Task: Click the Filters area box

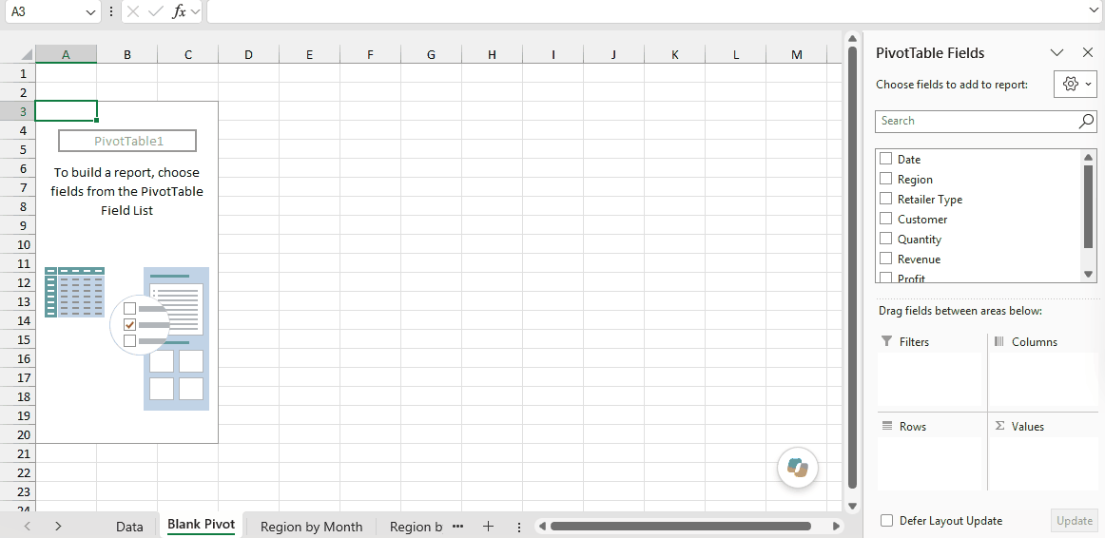Action: (x=929, y=379)
